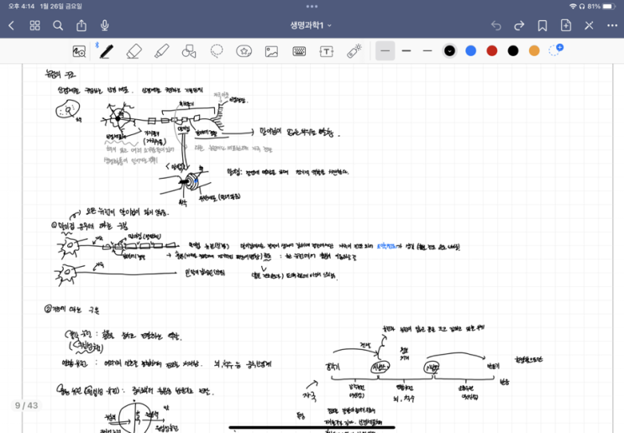The width and height of the screenshot is (624, 433).
Task: Select the keyboard typing tool
Action: point(299,51)
